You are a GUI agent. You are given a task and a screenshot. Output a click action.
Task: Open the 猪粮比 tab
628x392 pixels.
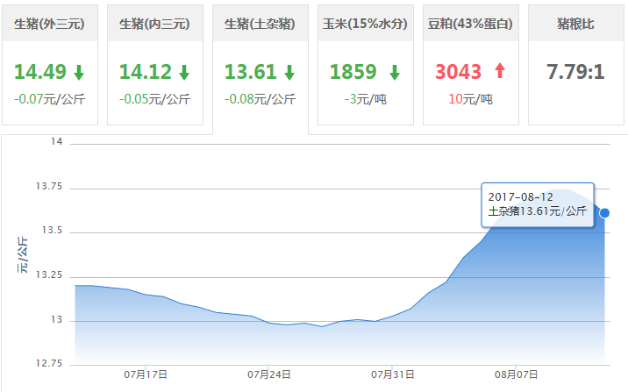(575, 24)
